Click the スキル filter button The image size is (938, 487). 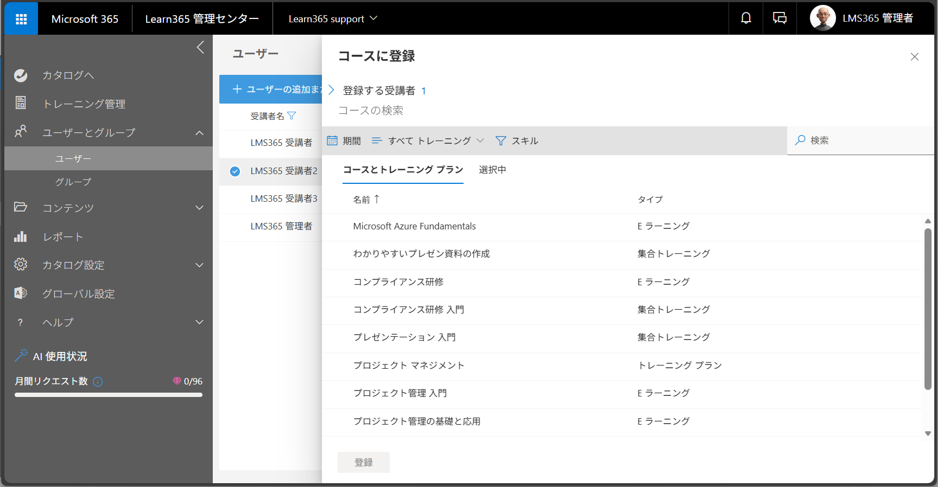(x=517, y=141)
